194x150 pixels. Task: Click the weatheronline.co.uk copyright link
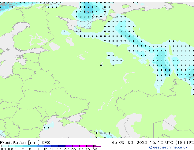(168, 147)
